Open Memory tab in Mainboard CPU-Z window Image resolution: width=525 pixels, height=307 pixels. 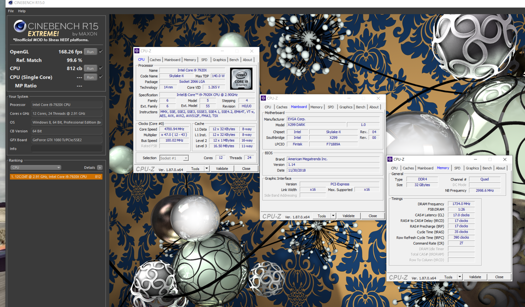(x=316, y=107)
